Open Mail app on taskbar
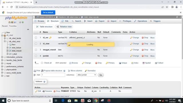183x103 pixels. click(x=89, y=100)
